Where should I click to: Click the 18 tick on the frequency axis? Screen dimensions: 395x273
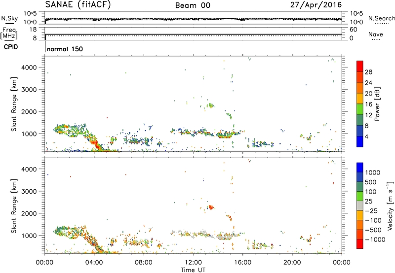pyautogui.click(x=33, y=30)
